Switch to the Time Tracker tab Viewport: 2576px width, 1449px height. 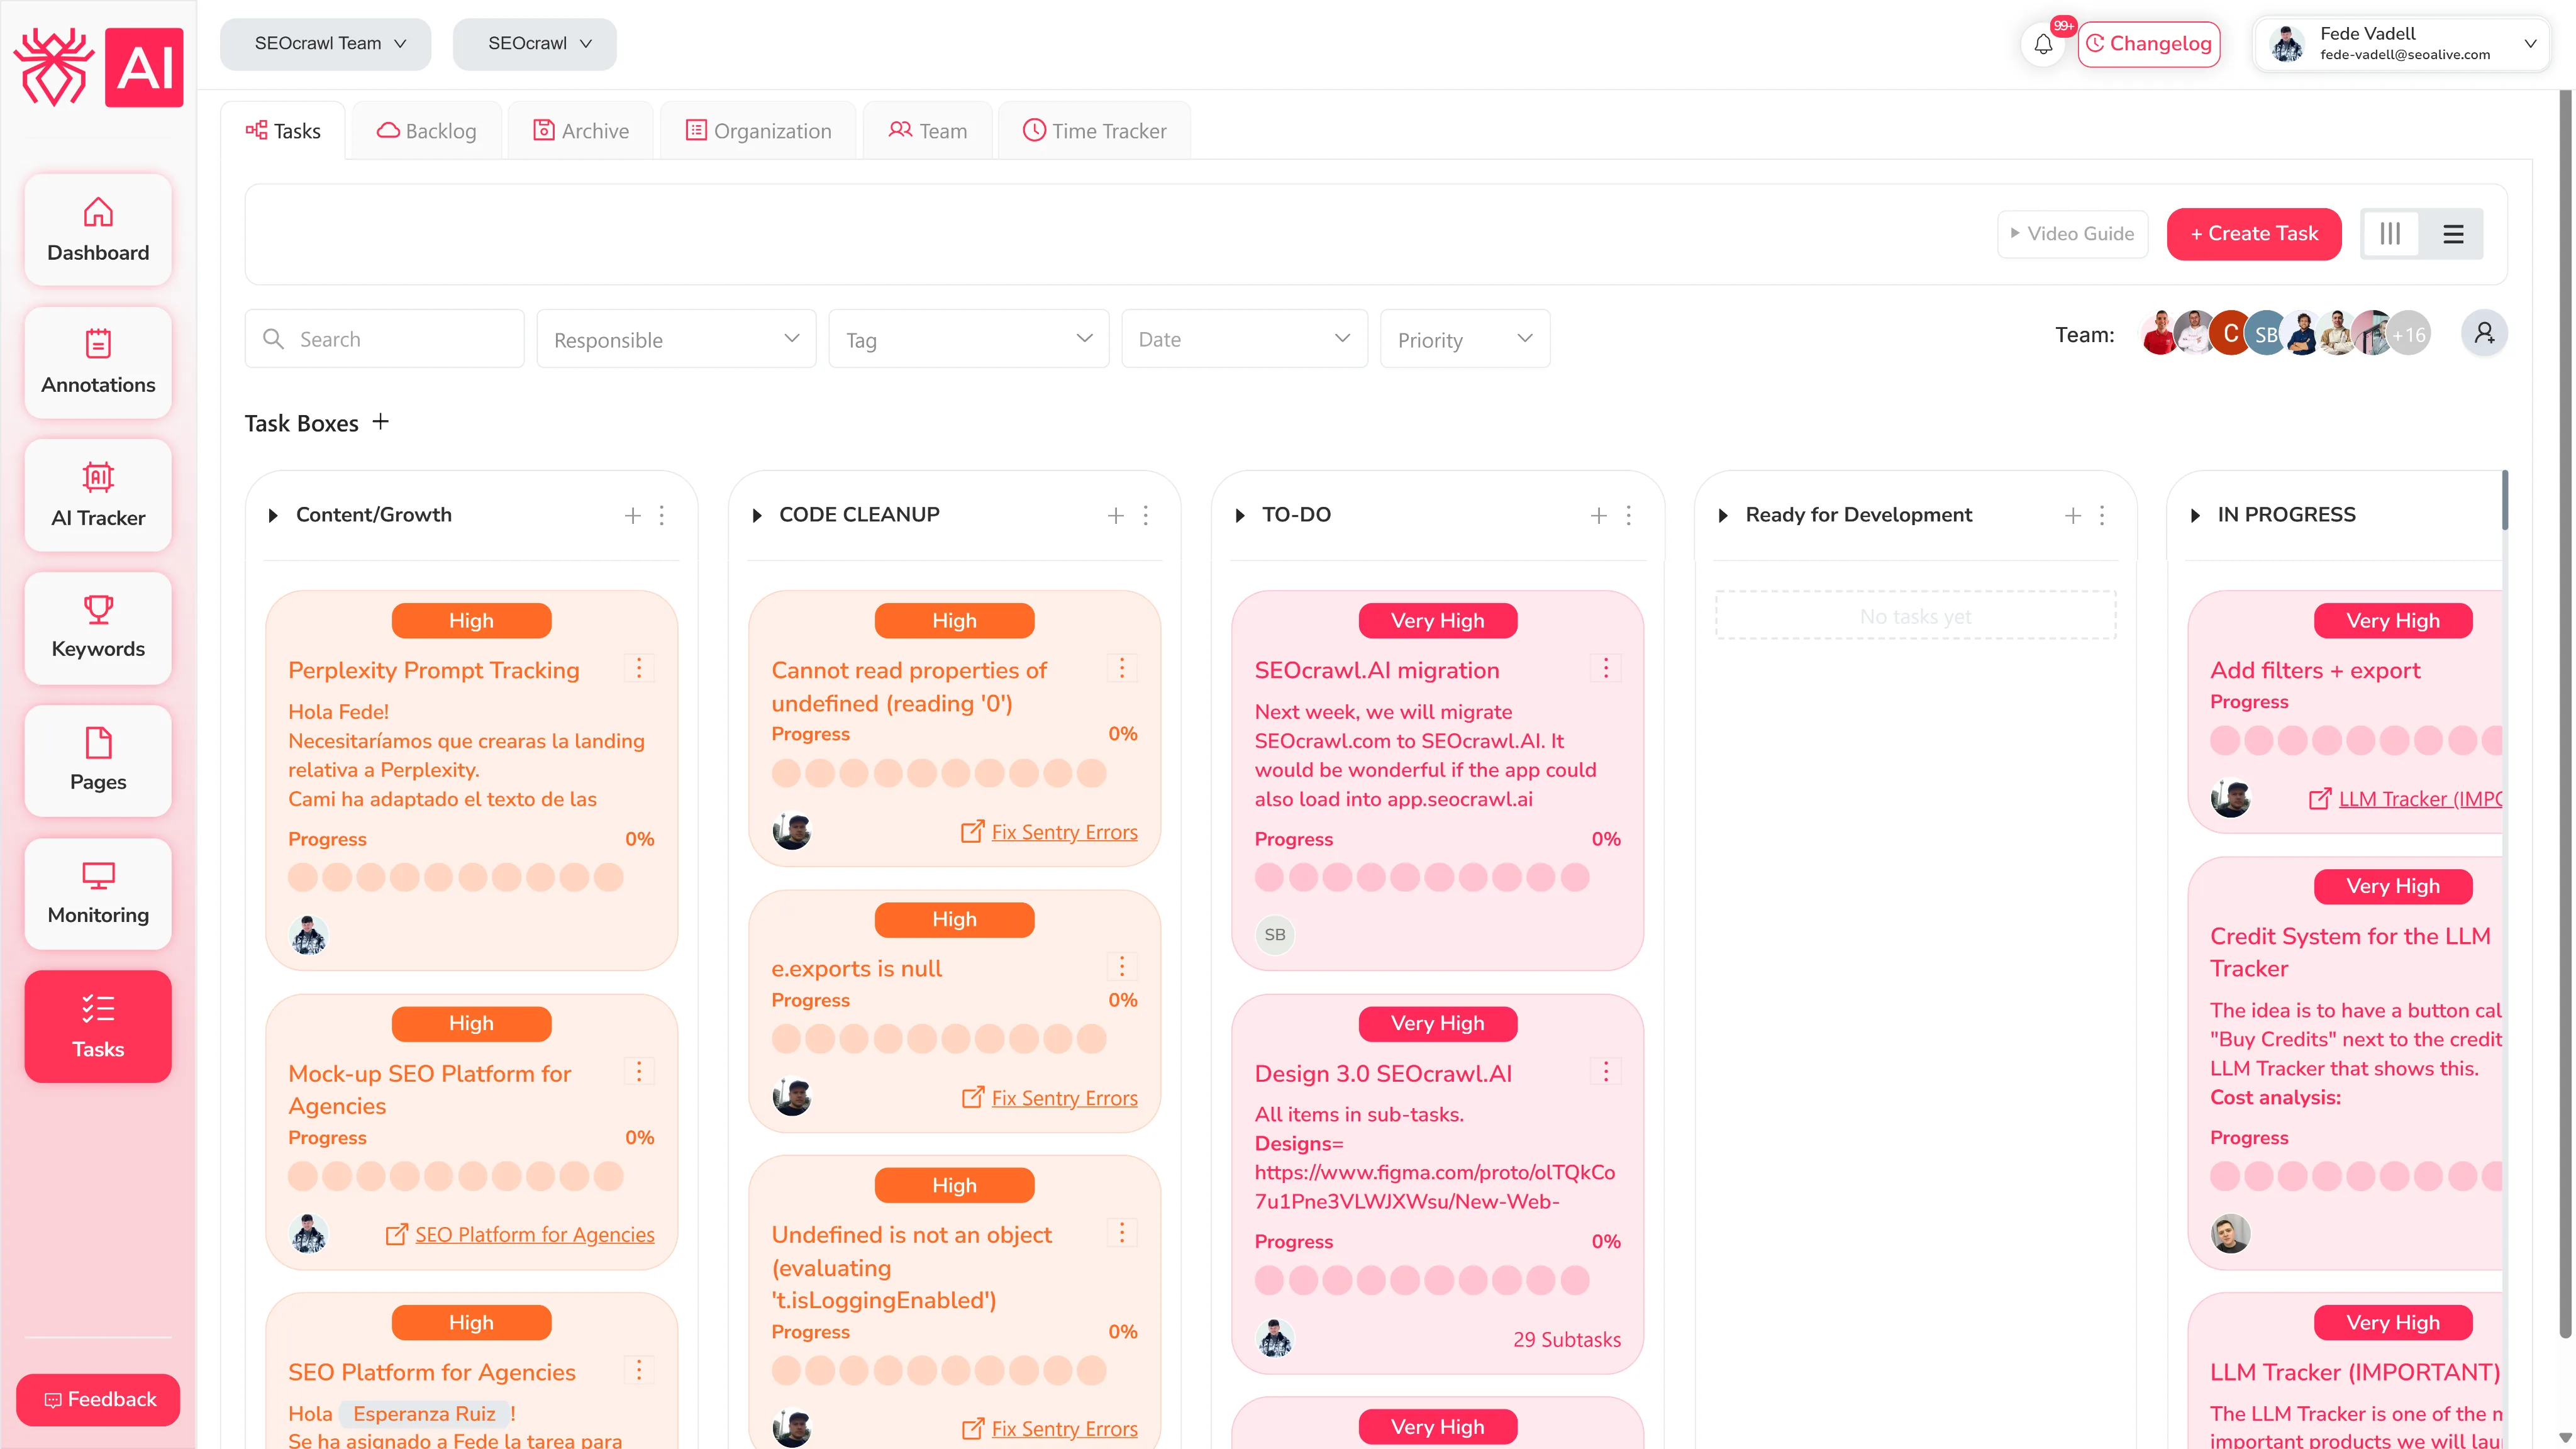[1094, 131]
